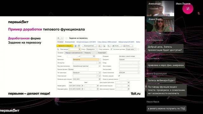The height and width of the screenshot is (114, 203).
Task: Click the yellow Провести и закрыть button
Action: [x=65, y=46]
